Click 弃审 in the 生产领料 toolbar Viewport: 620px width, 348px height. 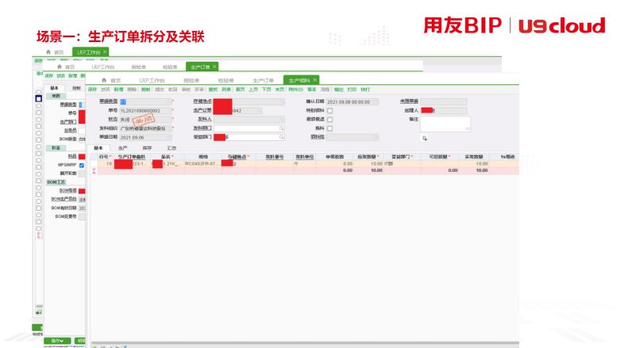pos(199,90)
